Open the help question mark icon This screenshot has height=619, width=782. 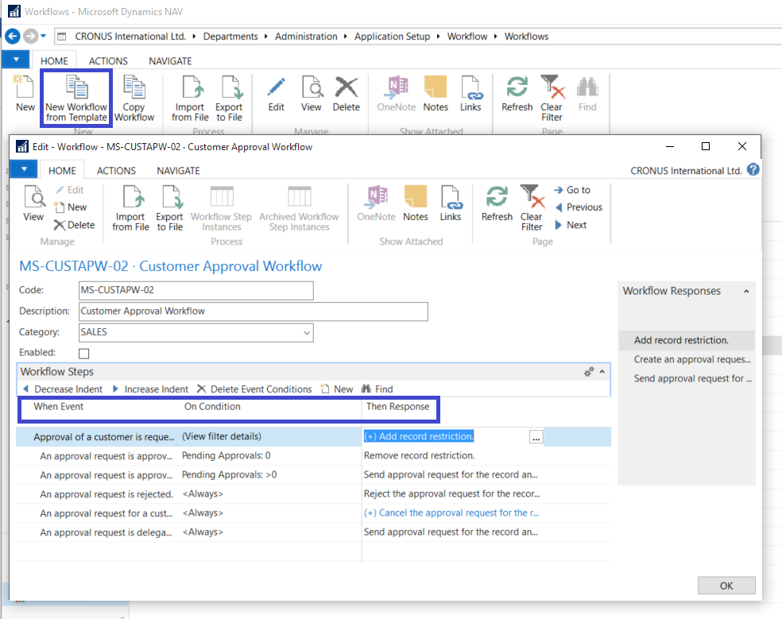tap(753, 170)
